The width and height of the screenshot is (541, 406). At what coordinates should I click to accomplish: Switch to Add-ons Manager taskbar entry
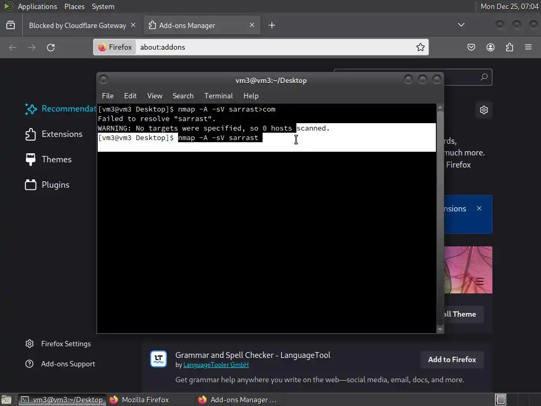point(239,400)
